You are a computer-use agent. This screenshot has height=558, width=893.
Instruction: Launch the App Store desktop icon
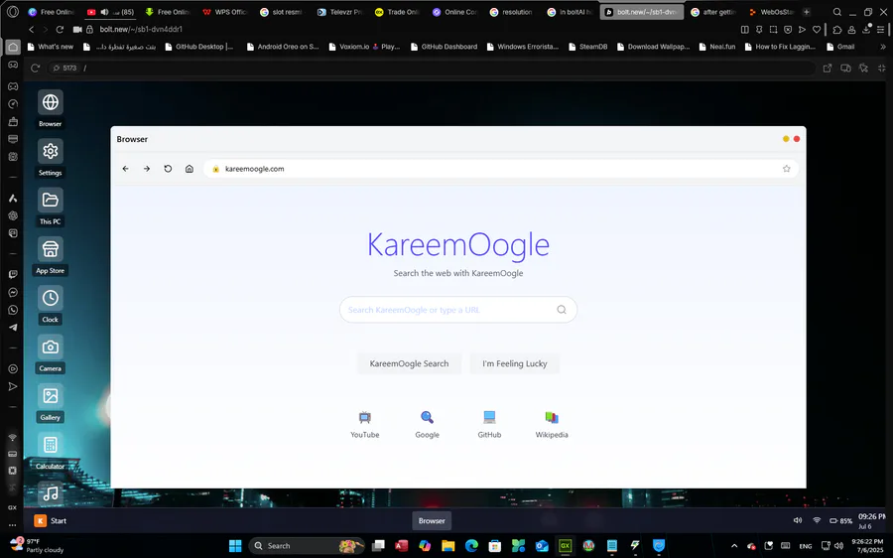coord(51,255)
